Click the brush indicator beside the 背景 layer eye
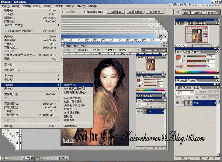The width and height of the screenshot is (222, 162). pos(182,103)
